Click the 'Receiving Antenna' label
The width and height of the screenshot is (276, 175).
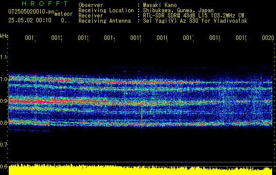point(104,21)
